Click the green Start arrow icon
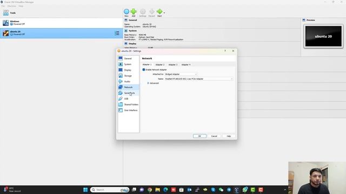The width and height of the screenshot is (346, 194). [x=159, y=11]
